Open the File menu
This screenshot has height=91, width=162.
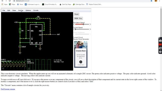pyautogui.click(x=4, y=10)
